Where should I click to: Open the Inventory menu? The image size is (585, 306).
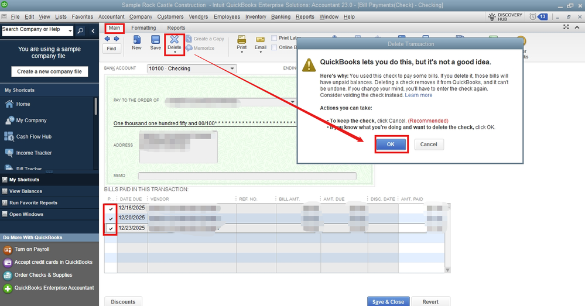255,17
